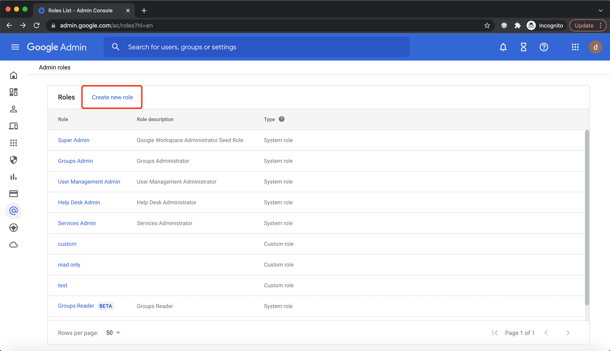Go to the next page
This screenshot has height=351, width=610.
pyautogui.click(x=568, y=333)
